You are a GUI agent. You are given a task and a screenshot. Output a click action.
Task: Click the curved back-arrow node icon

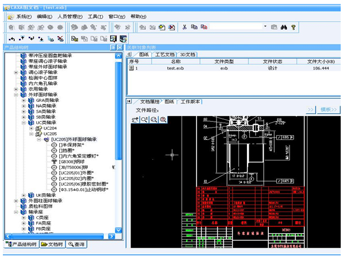(x=11, y=39)
